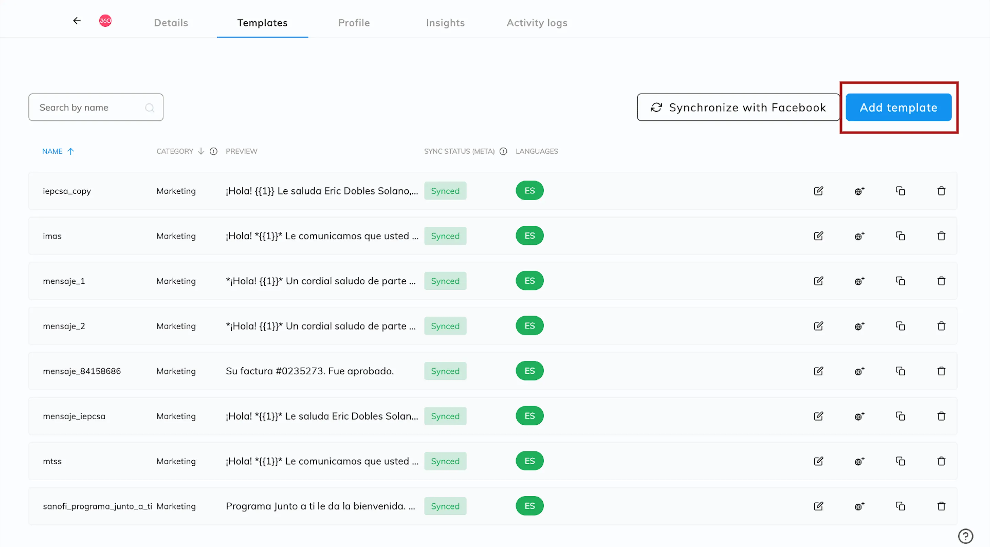This screenshot has width=990, height=547.
Task: View the Activity logs tab
Action: coord(537,23)
